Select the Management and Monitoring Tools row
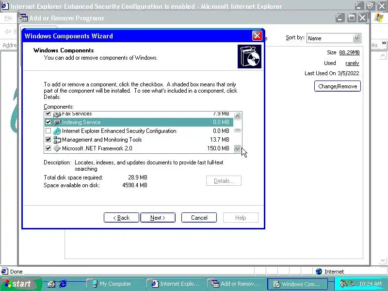The height and width of the screenshot is (291, 388). [139, 140]
